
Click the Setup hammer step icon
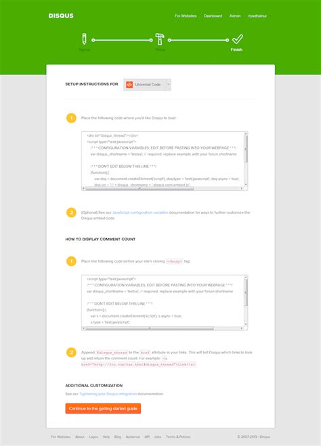pyautogui.click(x=160, y=39)
